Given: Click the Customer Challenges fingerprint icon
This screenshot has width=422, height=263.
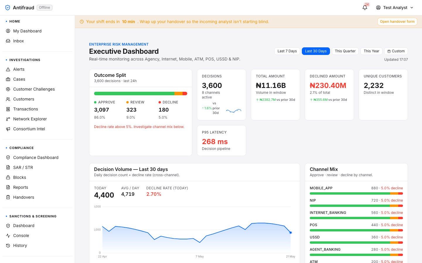Looking at the screenshot, I should (x=8, y=89).
